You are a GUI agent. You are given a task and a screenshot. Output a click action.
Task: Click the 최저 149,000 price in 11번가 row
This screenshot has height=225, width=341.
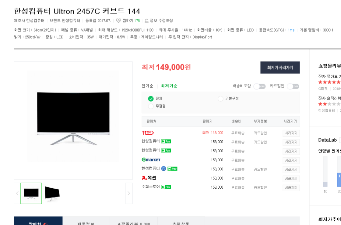click(x=213, y=133)
